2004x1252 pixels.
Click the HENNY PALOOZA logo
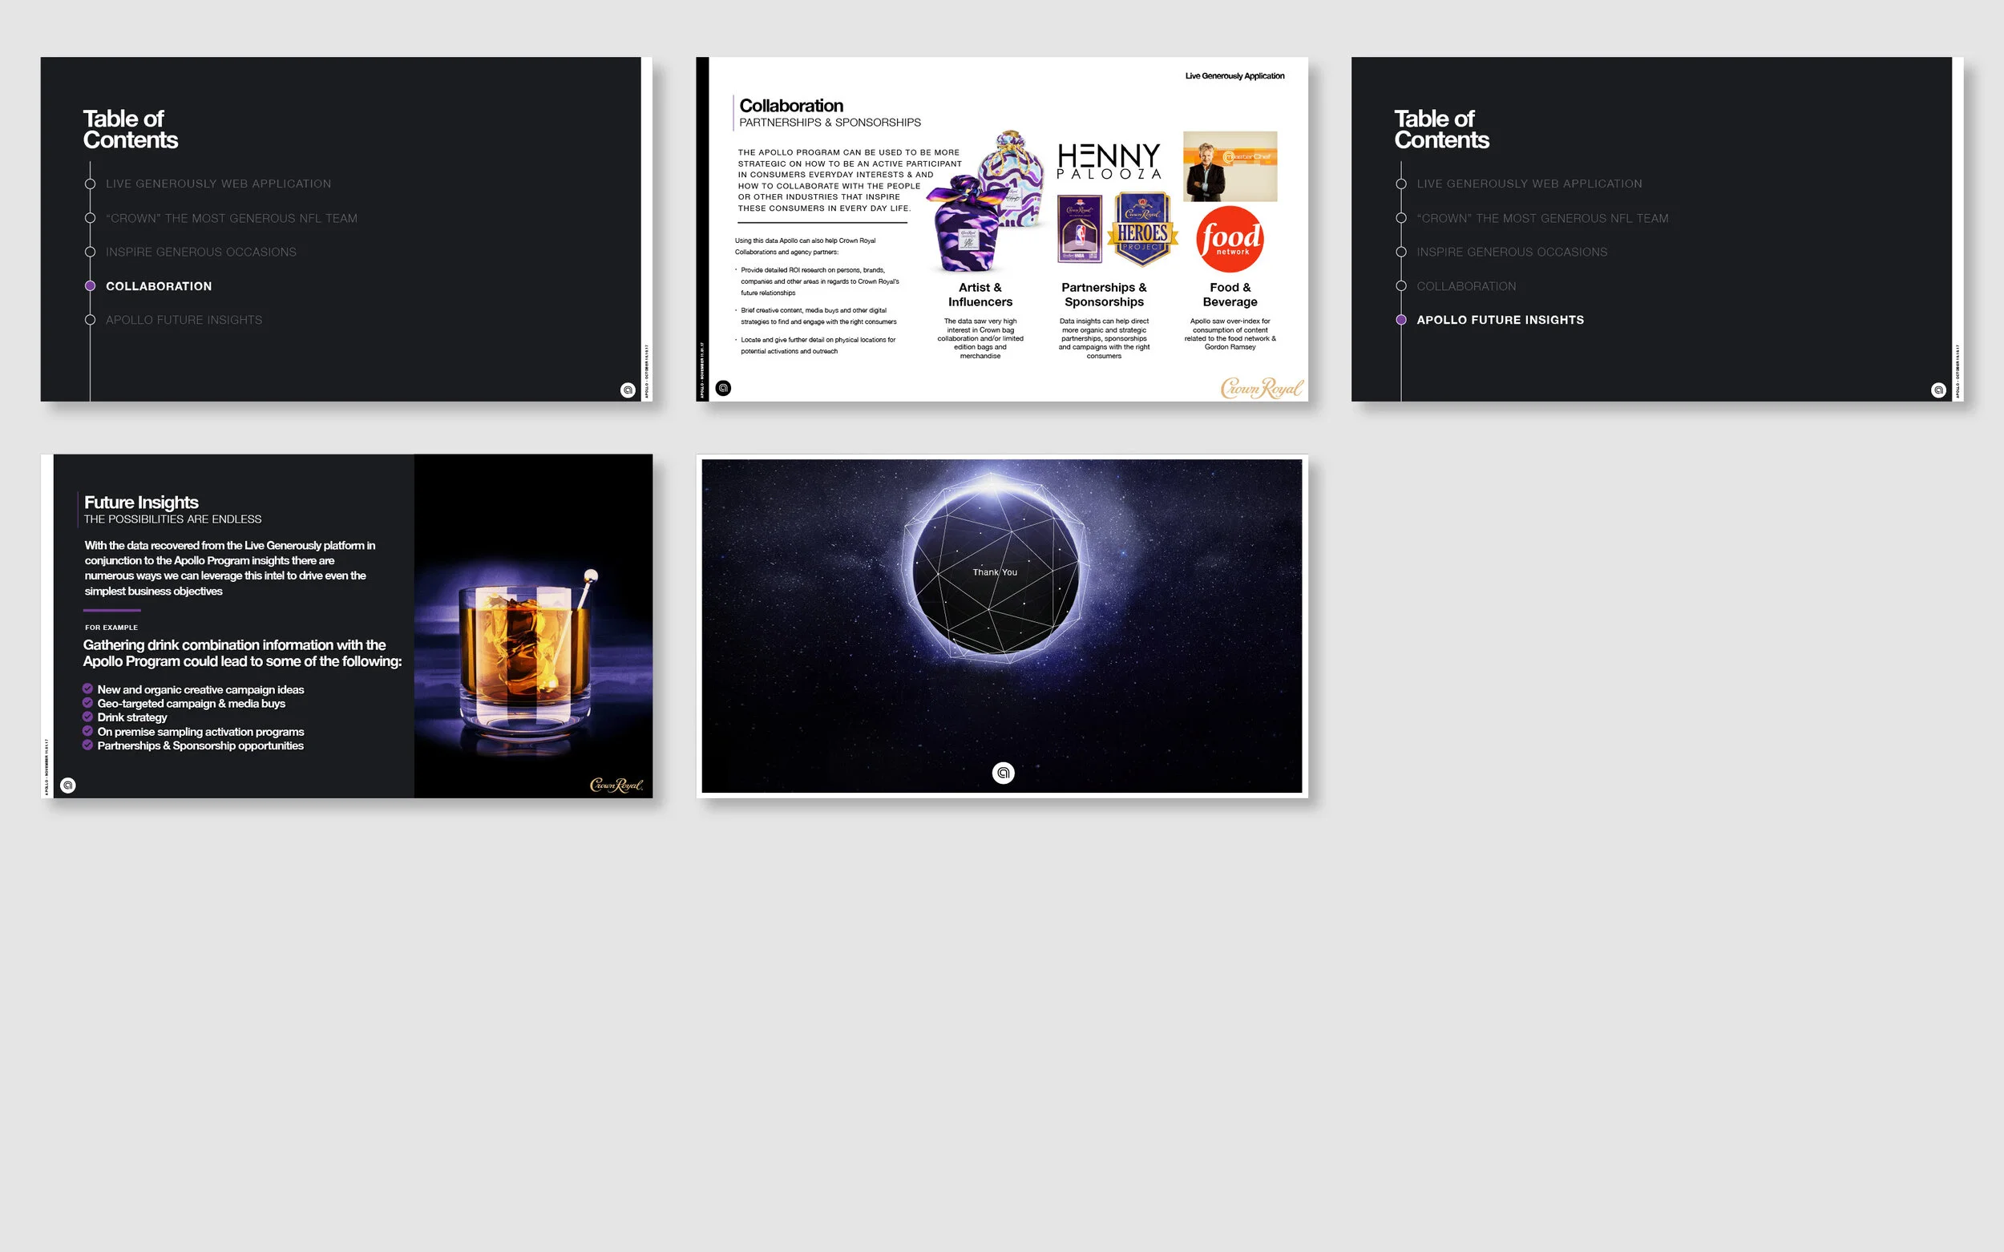click(x=1109, y=160)
